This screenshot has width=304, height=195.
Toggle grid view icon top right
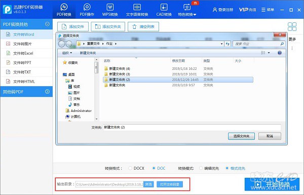[x=292, y=26]
